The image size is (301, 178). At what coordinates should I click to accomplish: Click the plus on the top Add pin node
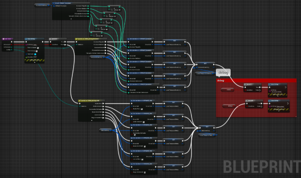[x=119, y=10]
